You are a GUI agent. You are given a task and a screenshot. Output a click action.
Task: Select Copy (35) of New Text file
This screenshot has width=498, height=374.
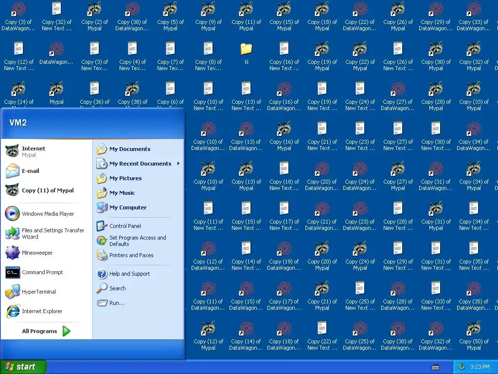coord(474,256)
